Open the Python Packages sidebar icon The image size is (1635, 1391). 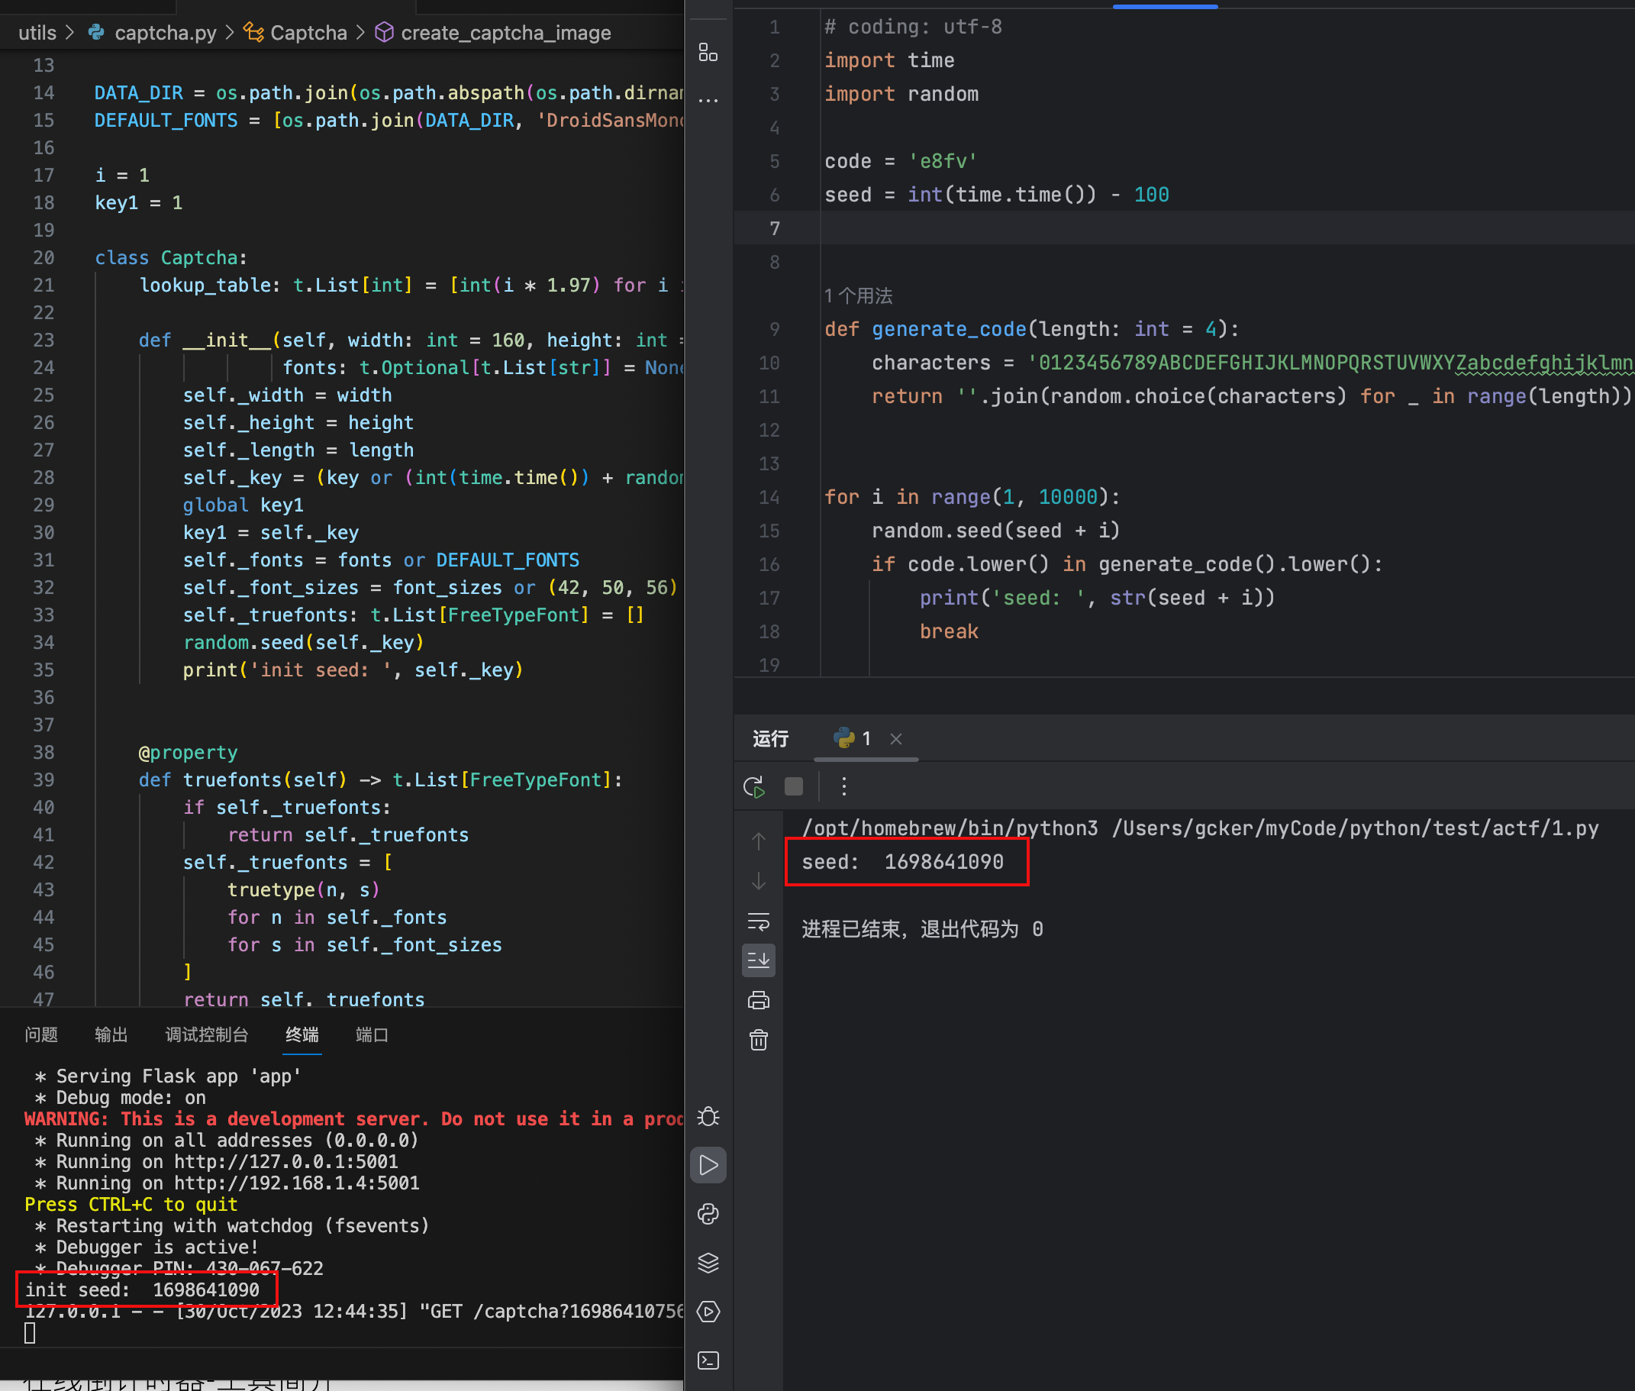click(708, 1215)
